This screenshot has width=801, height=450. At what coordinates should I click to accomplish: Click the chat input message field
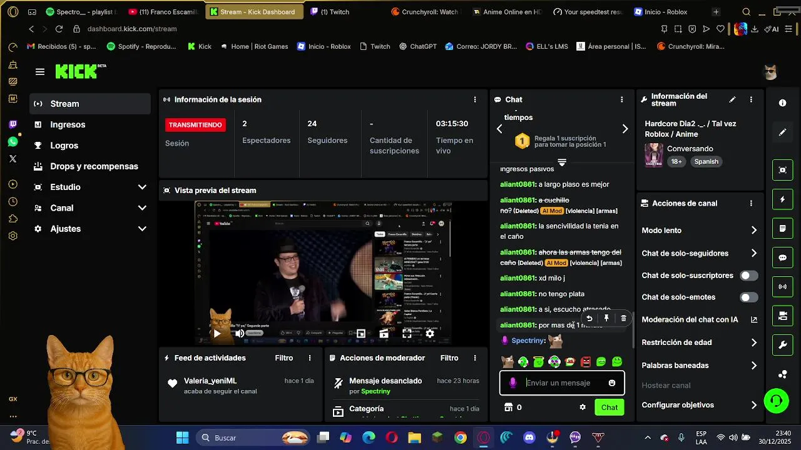563,383
